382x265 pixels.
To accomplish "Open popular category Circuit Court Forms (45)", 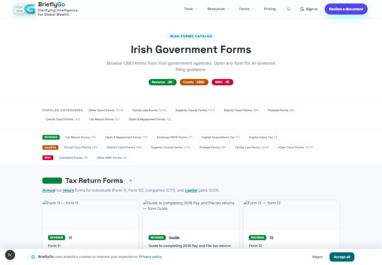I will point(63,119).
